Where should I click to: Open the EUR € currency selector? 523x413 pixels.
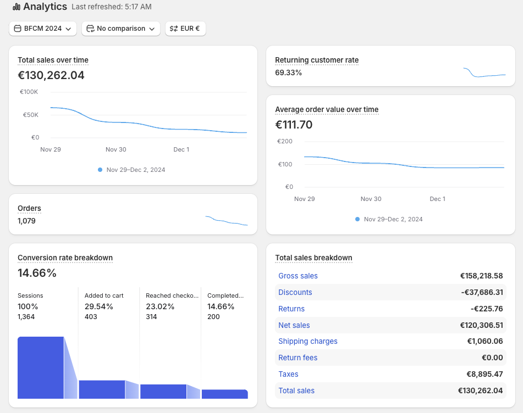(185, 29)
